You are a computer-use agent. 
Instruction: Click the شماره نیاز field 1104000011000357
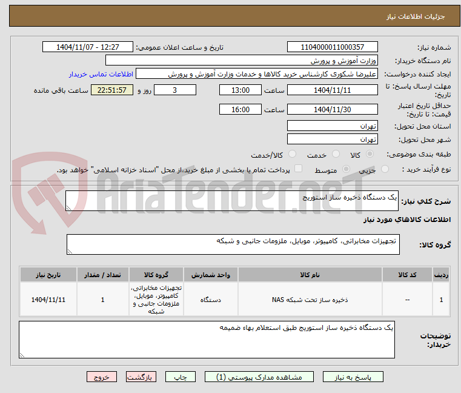tap(332, 47)
